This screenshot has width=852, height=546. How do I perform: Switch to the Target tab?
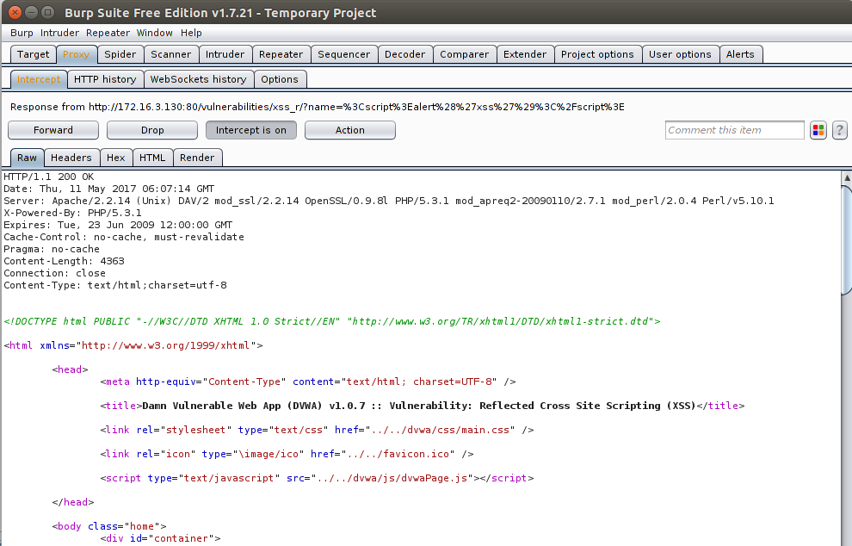[34, 54]
